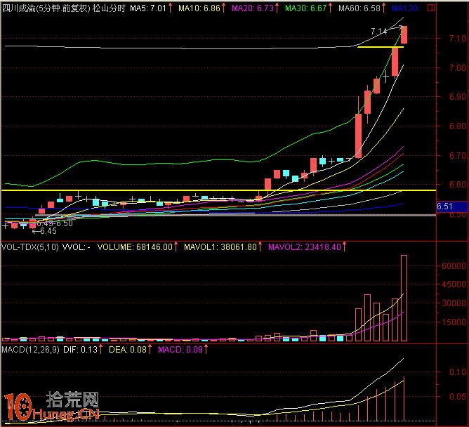Screen dimensions: 469x427
Task: Click the 6.70 price axis label
Action: [x=458, y=155]
